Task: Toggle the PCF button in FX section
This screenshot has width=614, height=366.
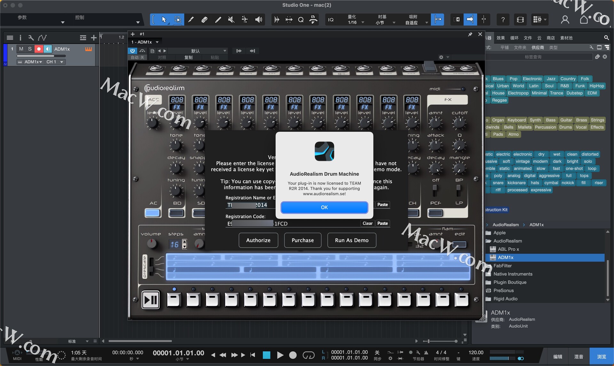Action: pos(436,213)
